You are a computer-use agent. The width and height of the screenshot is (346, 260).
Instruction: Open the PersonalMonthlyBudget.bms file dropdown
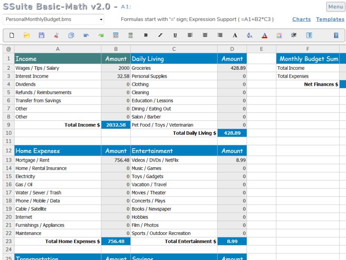coord(53,19)
